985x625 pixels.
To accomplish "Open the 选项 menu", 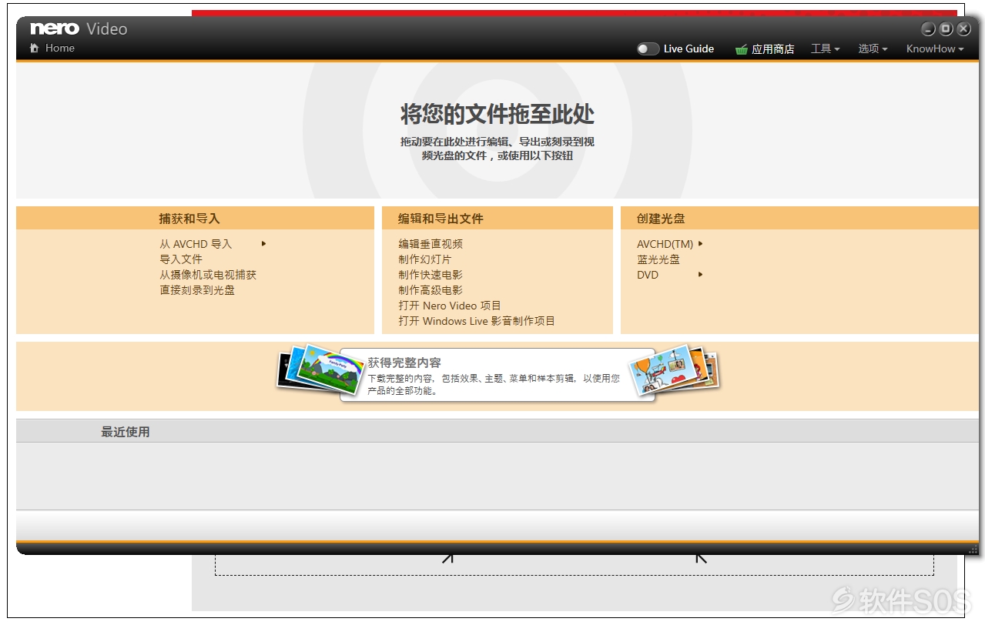I will click(873, 48).
